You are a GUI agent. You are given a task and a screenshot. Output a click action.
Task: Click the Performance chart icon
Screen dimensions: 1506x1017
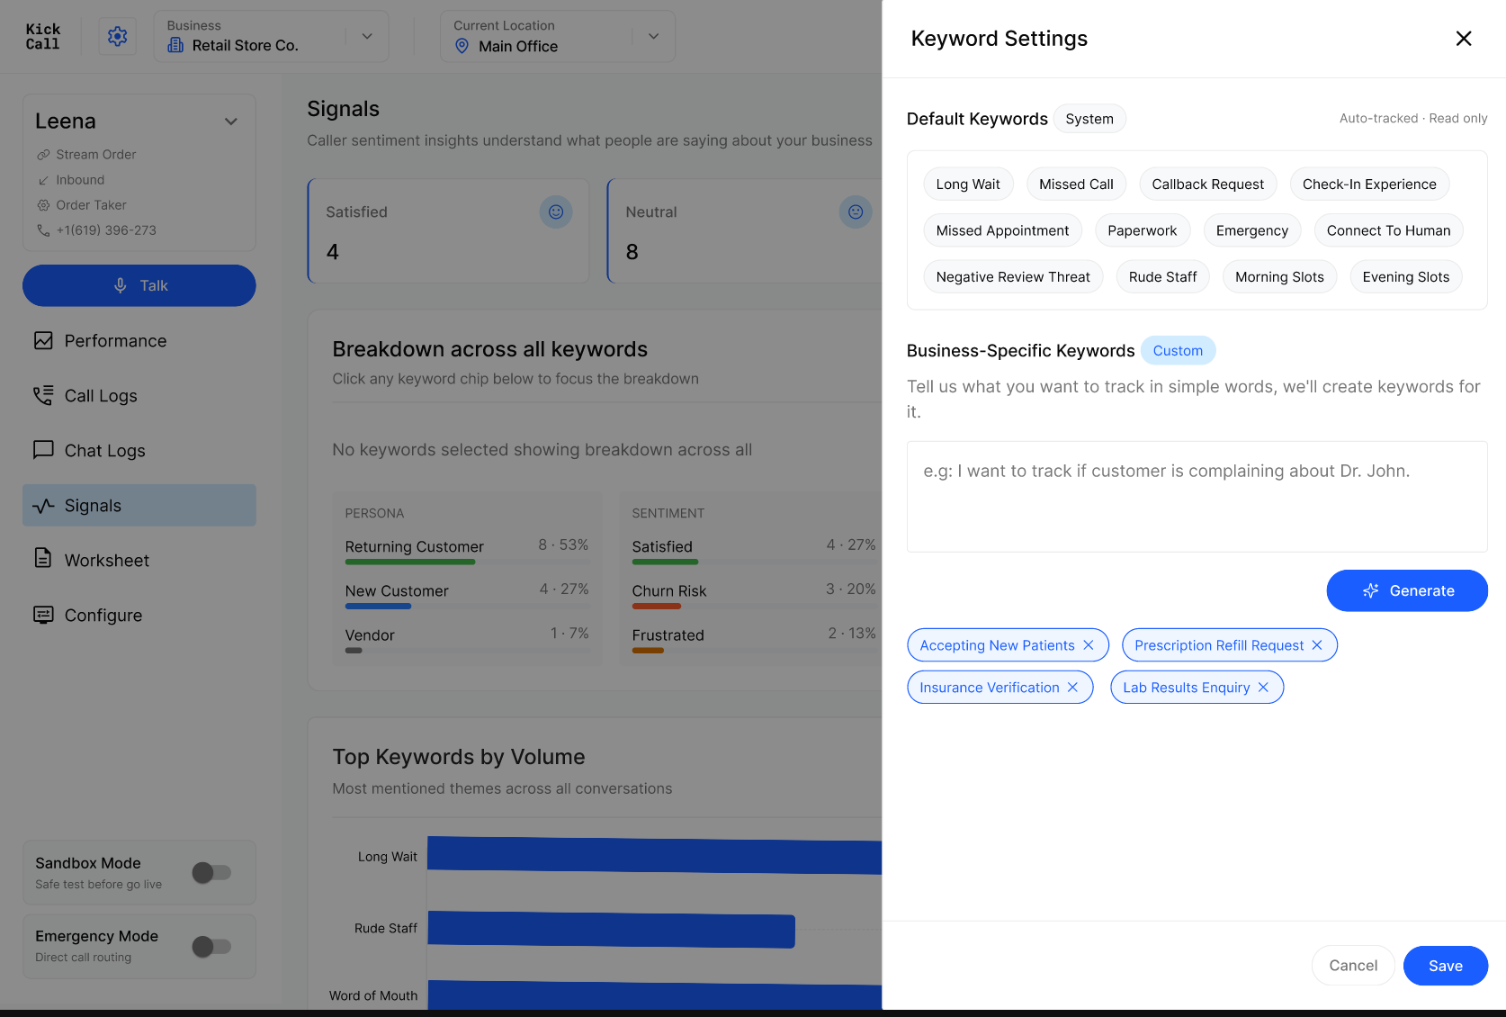(43, 340)
